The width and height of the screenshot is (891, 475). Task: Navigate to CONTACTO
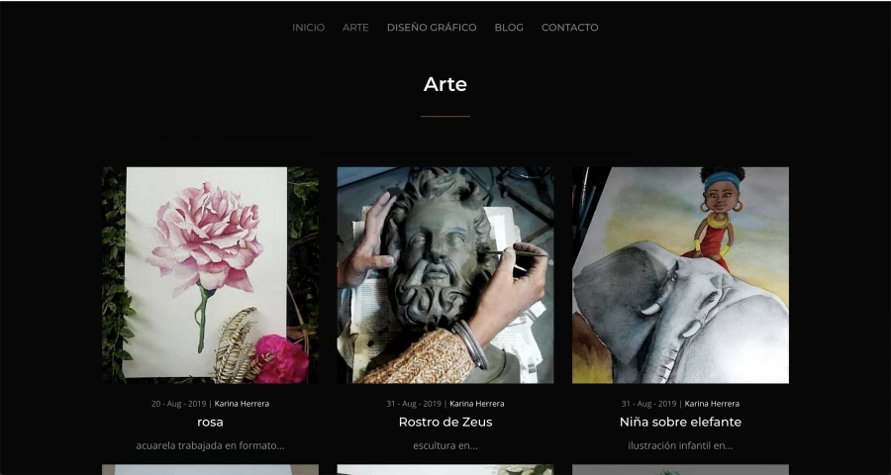pyautogui.click(x=569, y=28)
